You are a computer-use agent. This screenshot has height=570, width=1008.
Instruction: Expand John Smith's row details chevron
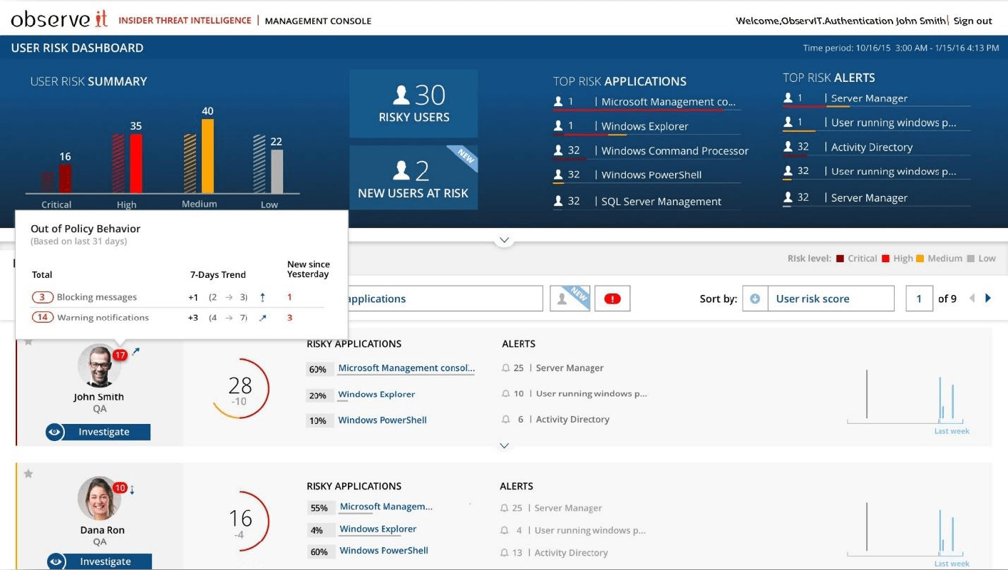[504, 446]
